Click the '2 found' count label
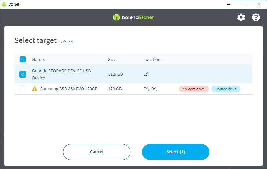This screenshot has width=267, height=169. click(66, 42)
